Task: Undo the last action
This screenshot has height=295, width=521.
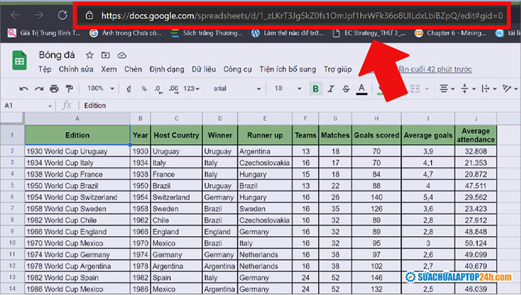Action: pyautogui.click(x=24, y=89)
